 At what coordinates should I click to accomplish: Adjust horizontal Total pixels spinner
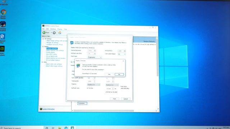point(95,81)
